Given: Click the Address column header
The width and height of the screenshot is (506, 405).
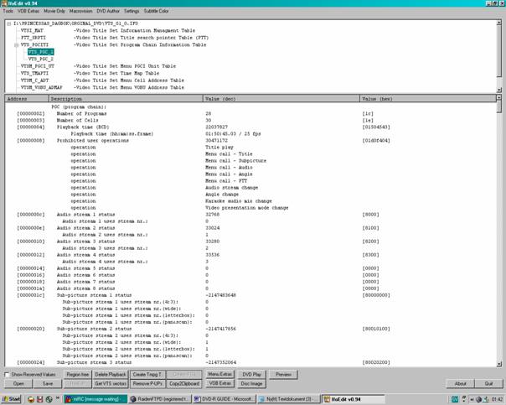Looking at the screenshot, I should click(x=27, y=98).
